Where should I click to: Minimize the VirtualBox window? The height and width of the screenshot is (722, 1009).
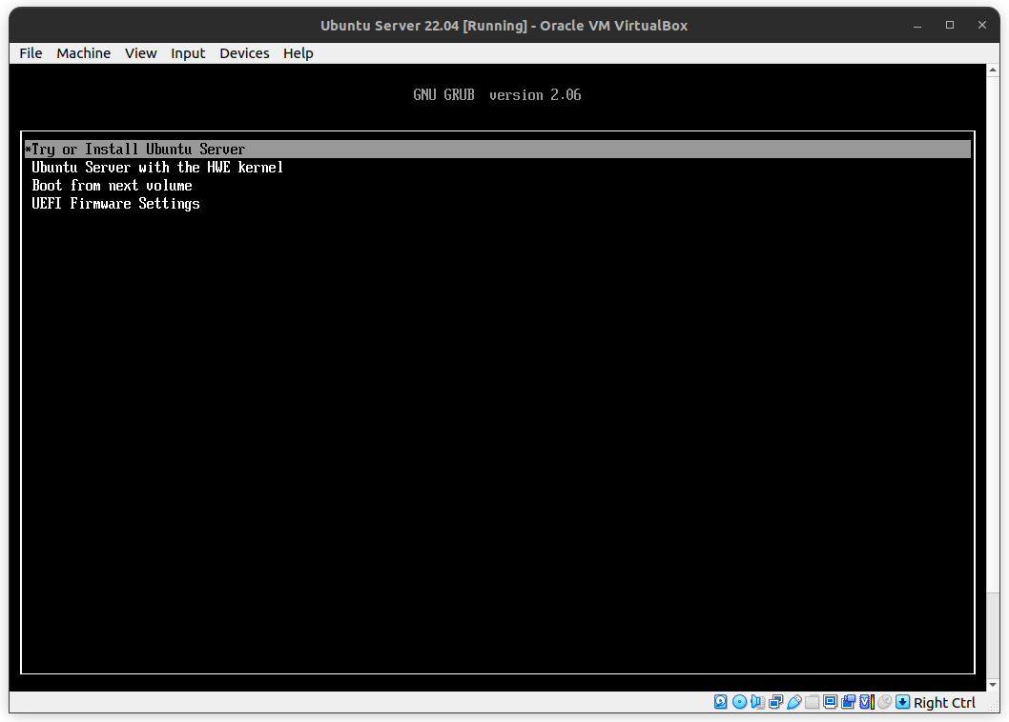point(917,25)
